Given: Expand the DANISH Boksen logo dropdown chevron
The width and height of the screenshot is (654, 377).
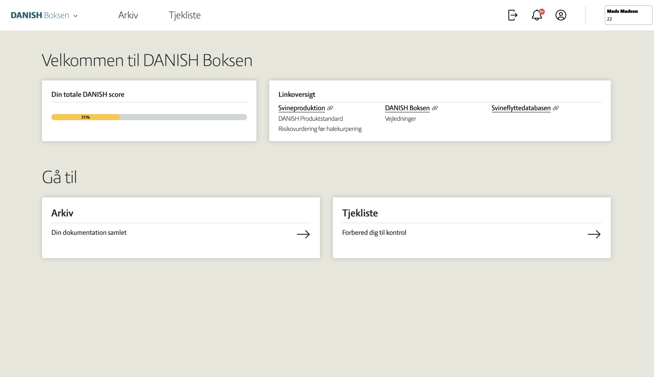Looking at the screenshot, I should (x=75, y=16).
